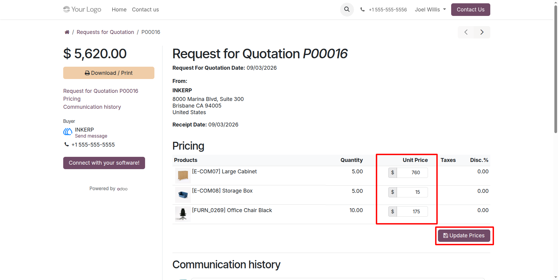The image size is (558, 280).
Task: Edit Storage Box unit price field
Action: click(x=412, y=192)
